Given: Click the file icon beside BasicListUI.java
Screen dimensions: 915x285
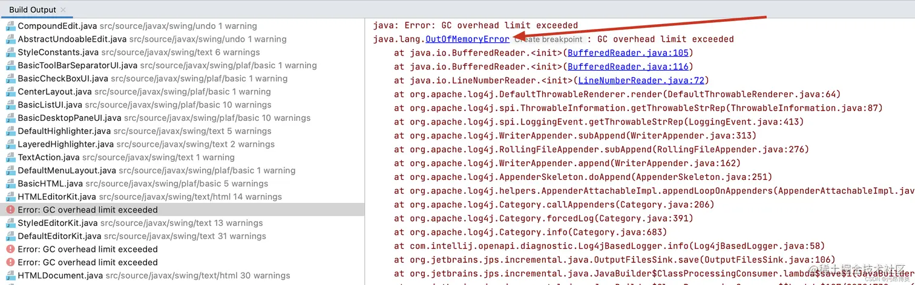Looking at the screenshot, I should coord(10,105).
